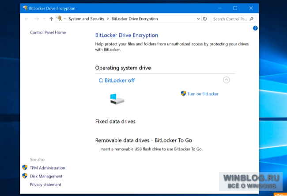Click the Fixed data drives heading
Viewport: 287px width, 196px height.
click(x=115, y=121)
